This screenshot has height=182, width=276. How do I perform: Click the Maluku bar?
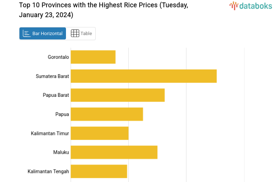(114, 152)
